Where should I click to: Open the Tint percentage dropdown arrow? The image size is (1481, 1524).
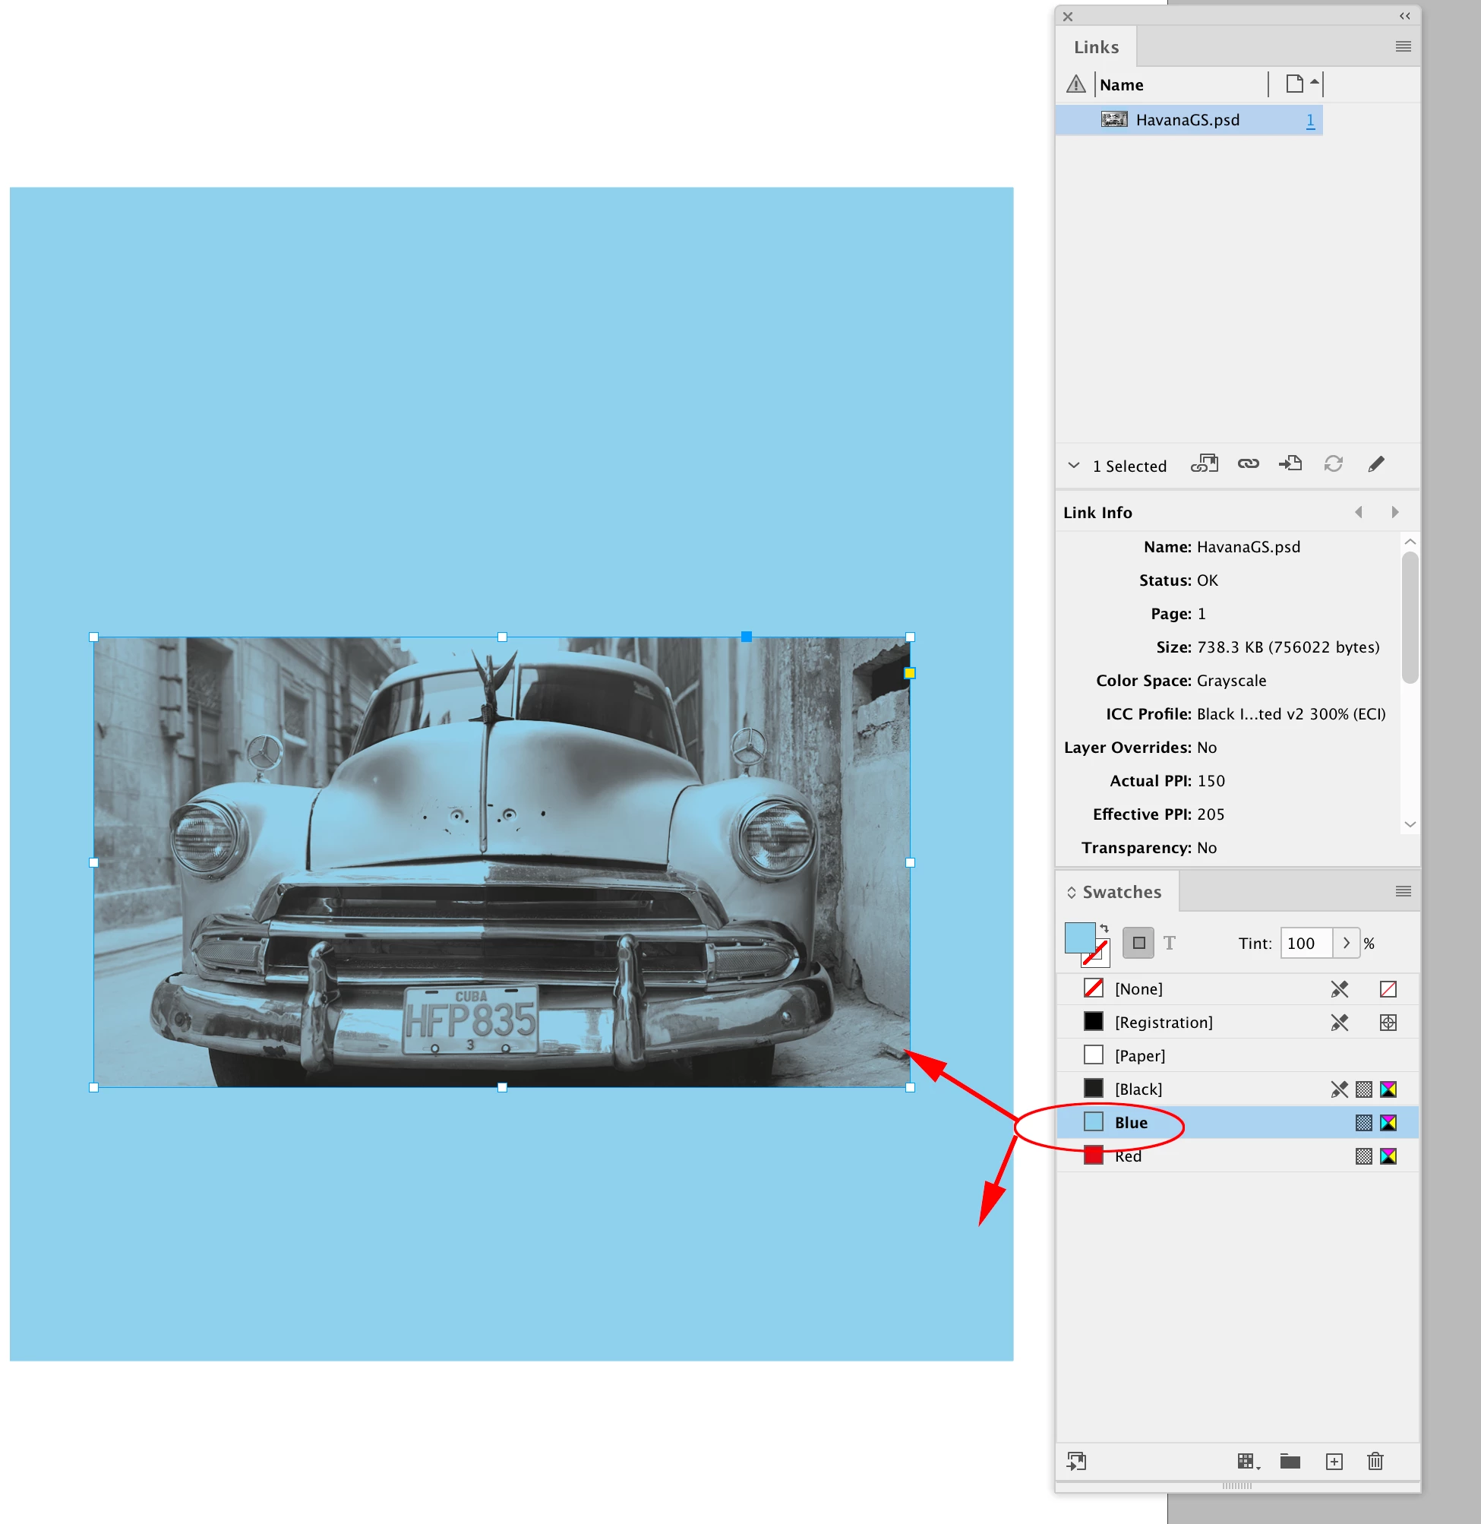point(1347,943)
